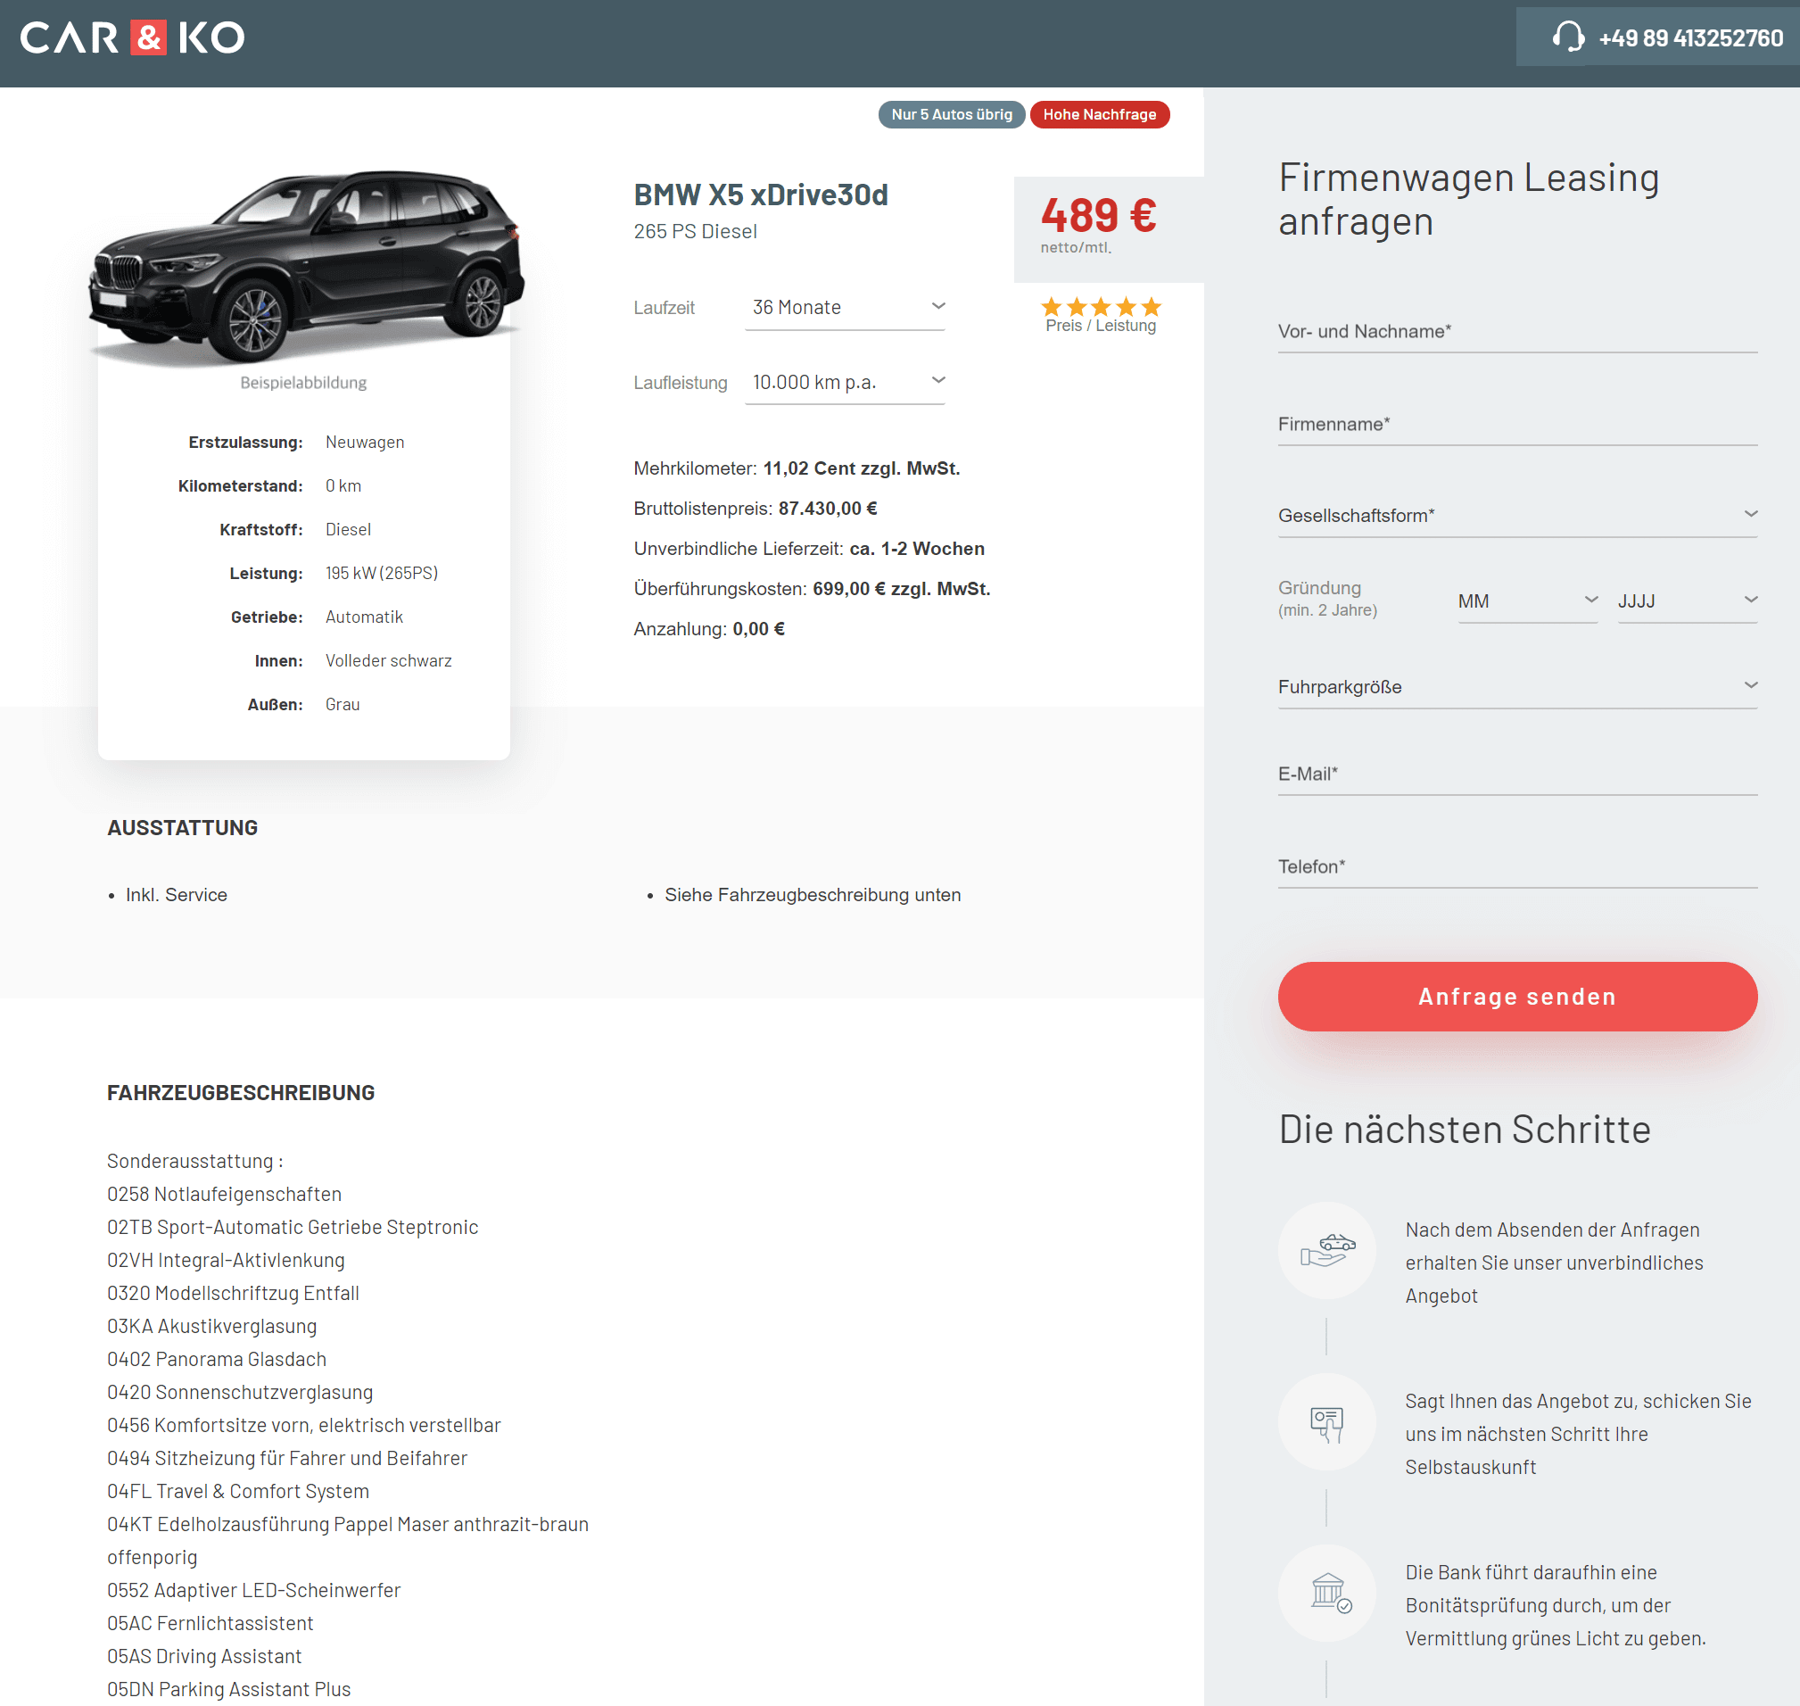The width and height of the screenshot is (1800, 1706).
Task: Click the Die nächsten Schritte heading
Action: tap(1464, 1129)
